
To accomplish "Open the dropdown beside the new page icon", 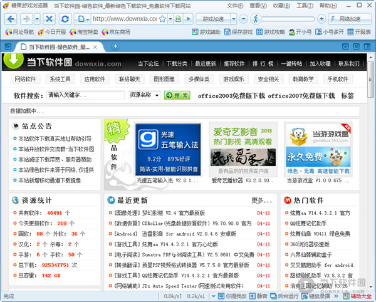I will click(88, 19).
